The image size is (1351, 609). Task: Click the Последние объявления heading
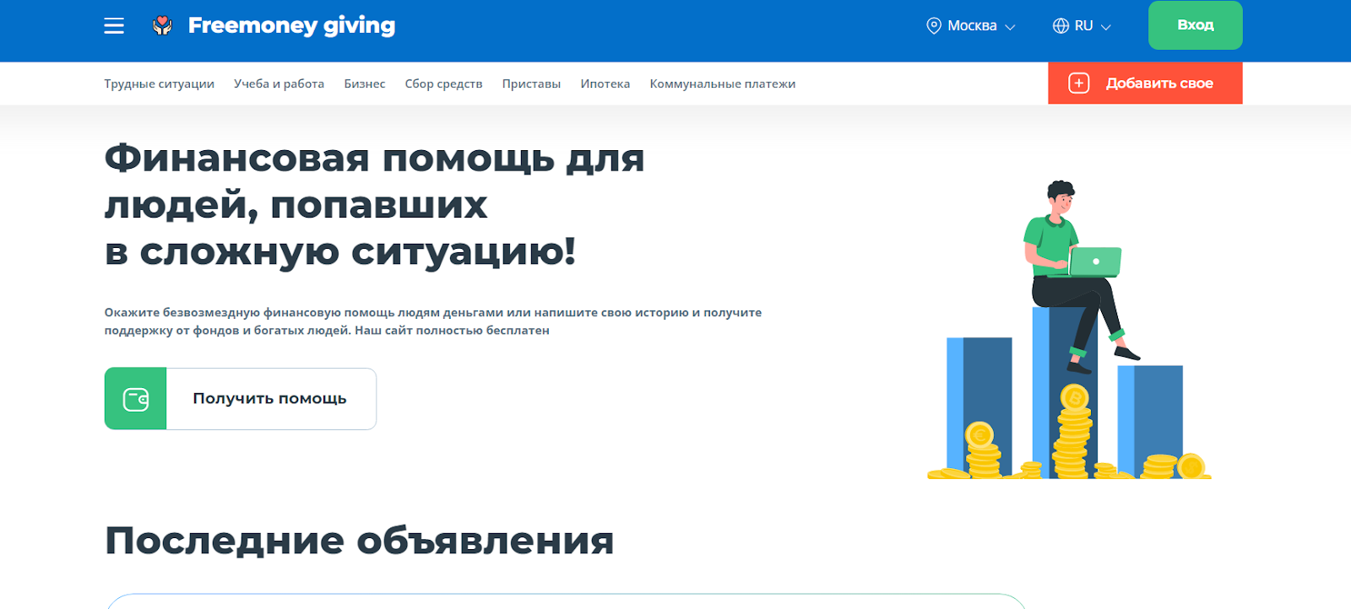tap(359, 541)
